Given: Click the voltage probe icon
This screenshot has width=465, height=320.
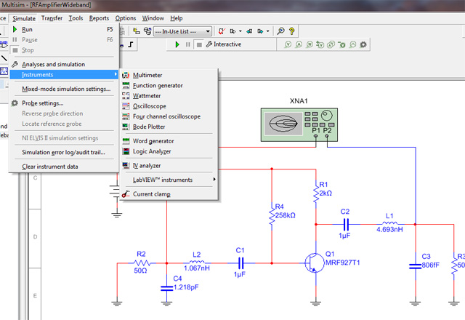Looking at the screenshot, I should click(x=288, y=44).
